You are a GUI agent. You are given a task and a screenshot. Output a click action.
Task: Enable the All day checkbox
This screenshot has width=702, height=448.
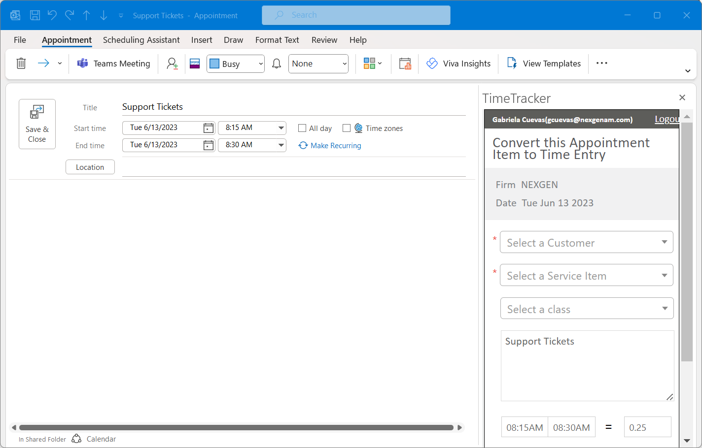(x=302, y=128)
